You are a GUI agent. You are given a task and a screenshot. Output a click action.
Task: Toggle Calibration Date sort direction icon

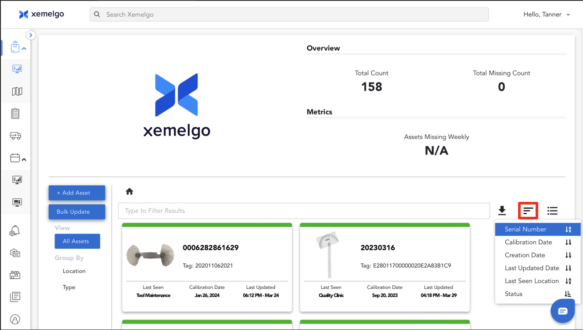click(569, 242)
